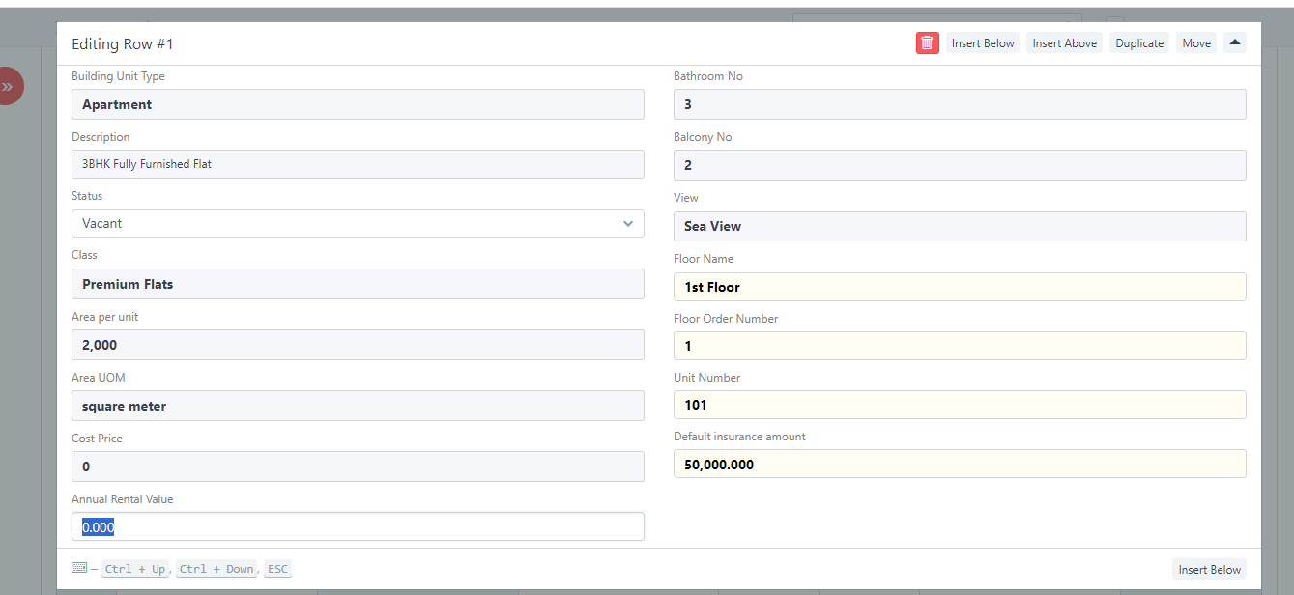This screenshot has height=595, width=1294.
Task: Delete this row with the red trash icon
Action: point(927,42)
